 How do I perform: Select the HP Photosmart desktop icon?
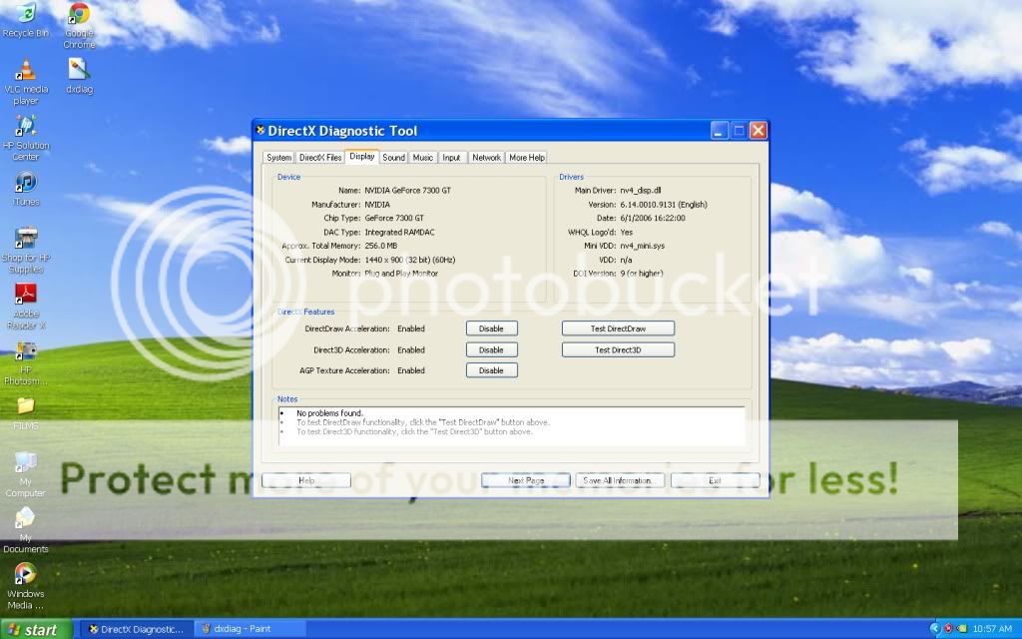tap(25, 362)
